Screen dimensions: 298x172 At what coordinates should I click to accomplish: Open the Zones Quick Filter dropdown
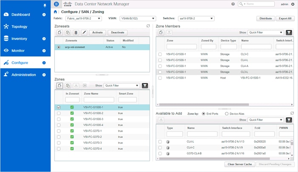pos(122,86)
